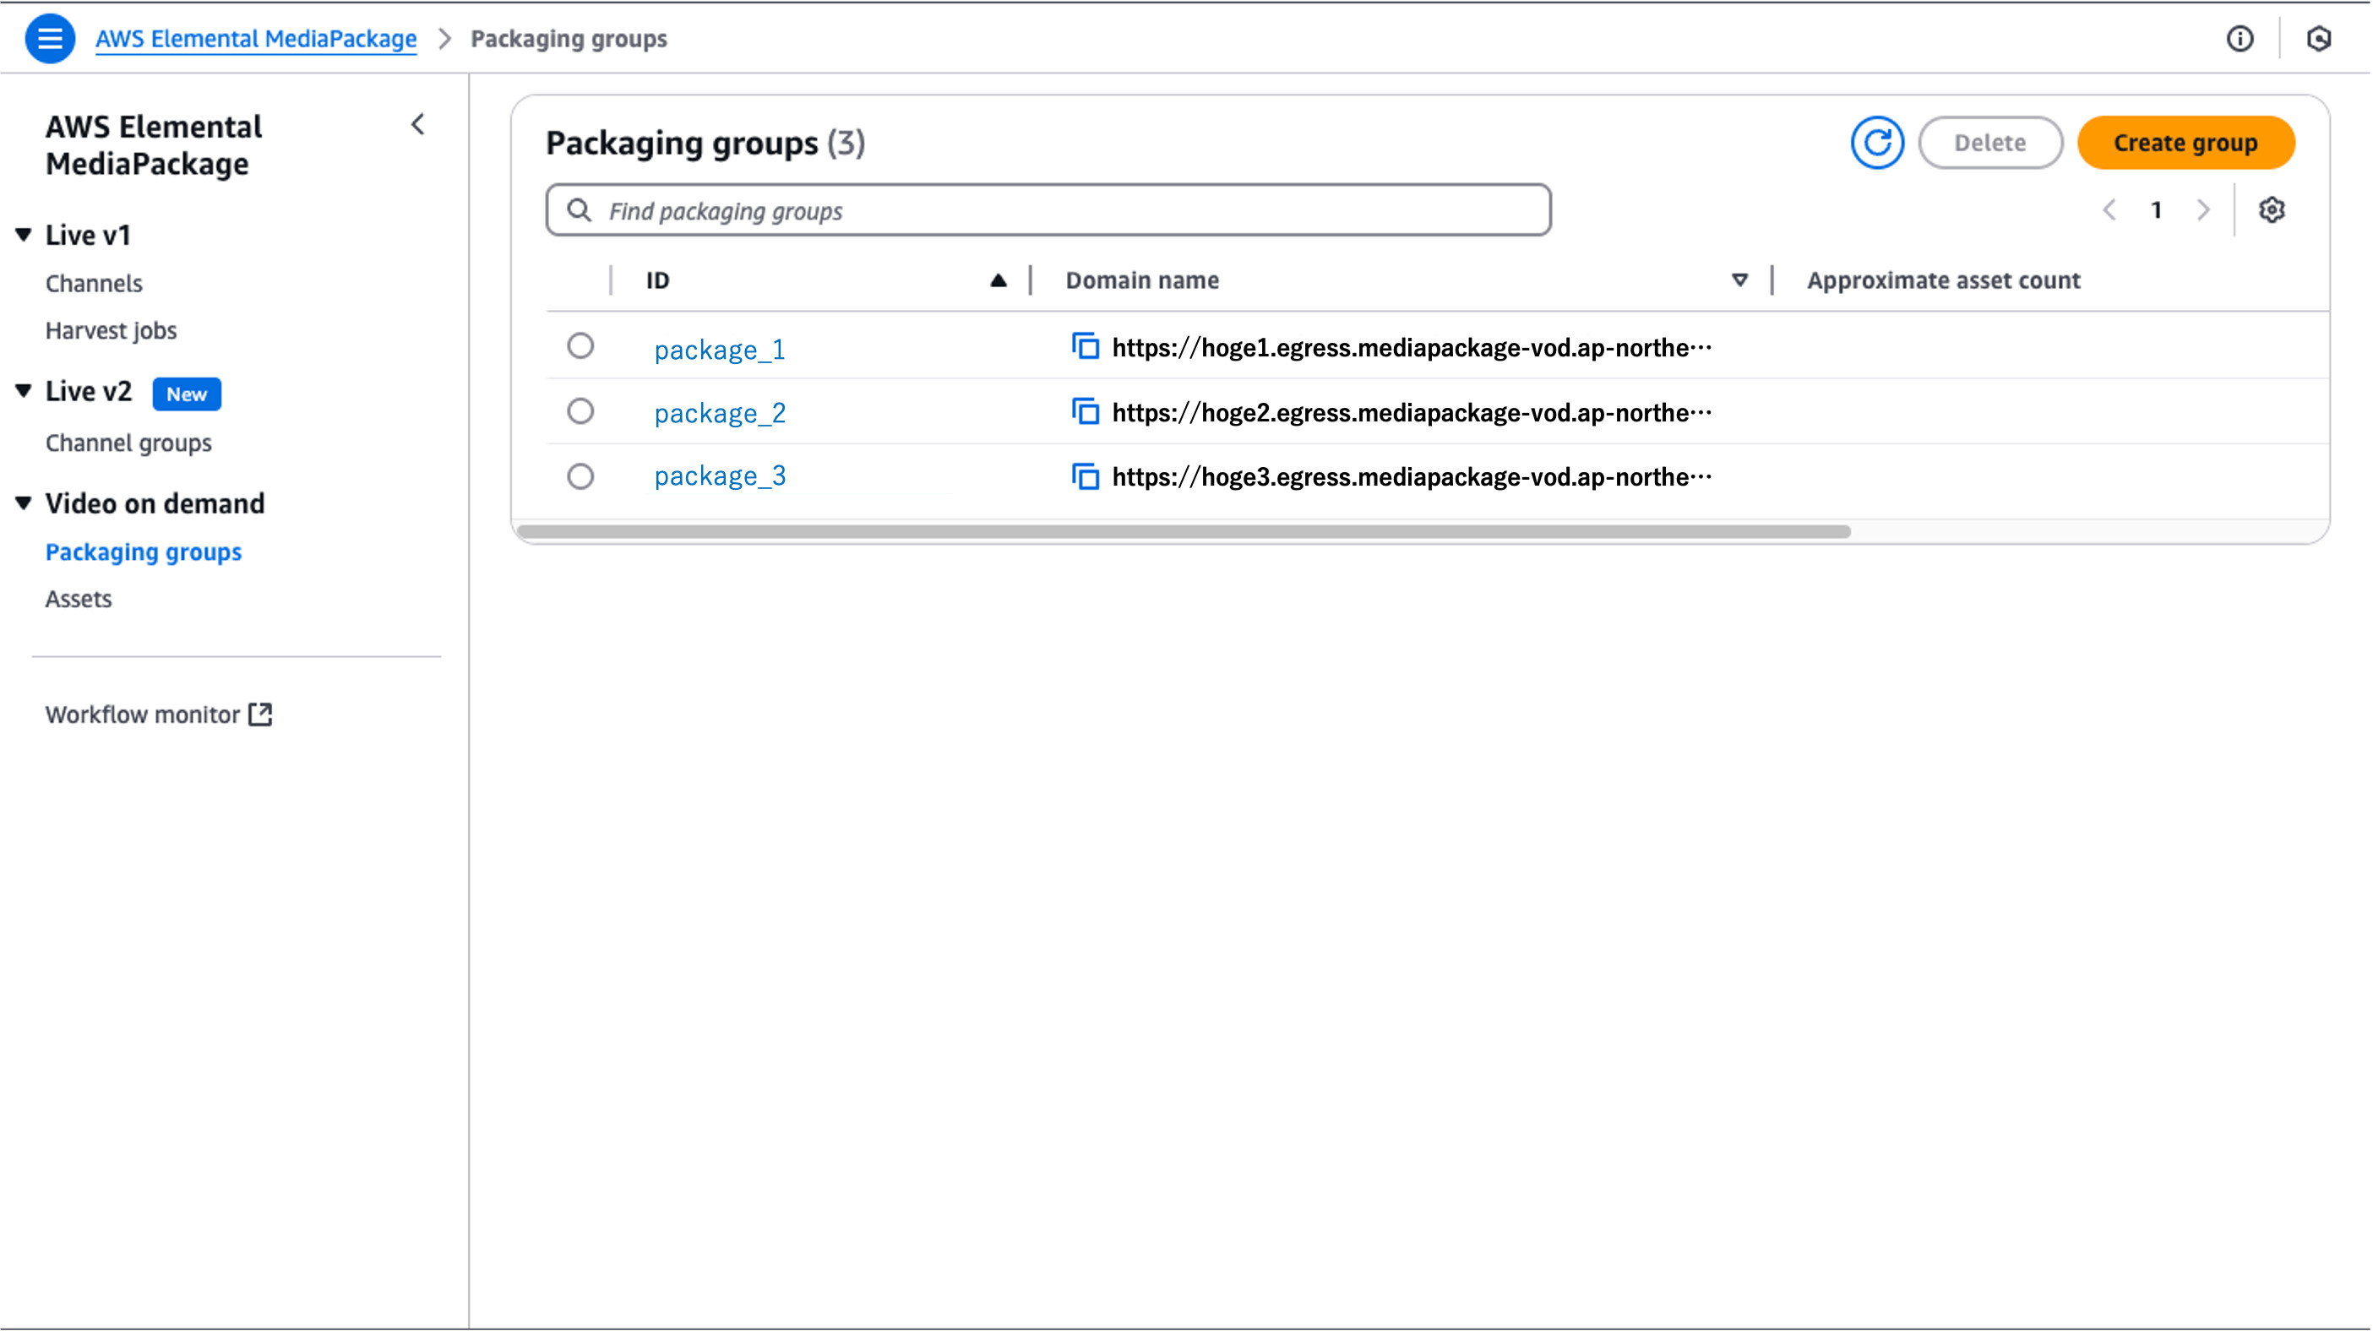Click the hoge1 domain name text
2373x1331 pixels.
pos(1412,347)
